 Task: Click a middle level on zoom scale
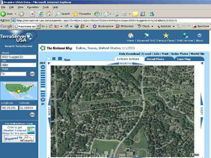tap(43, 83)
